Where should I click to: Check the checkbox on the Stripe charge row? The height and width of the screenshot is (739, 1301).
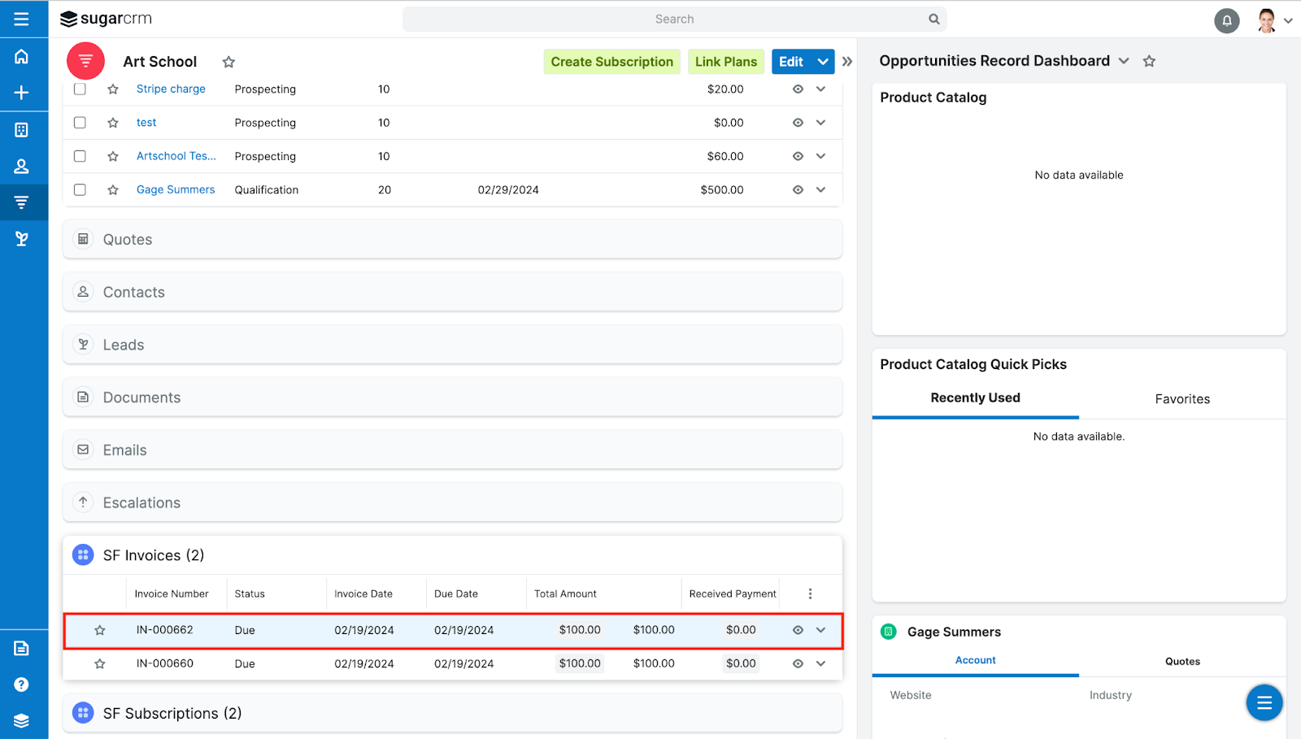(79, 89)
